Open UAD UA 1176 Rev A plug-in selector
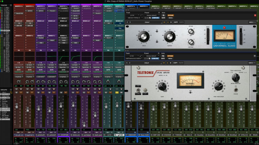This screenshot has height=145, width=259. tap(134, 18)
